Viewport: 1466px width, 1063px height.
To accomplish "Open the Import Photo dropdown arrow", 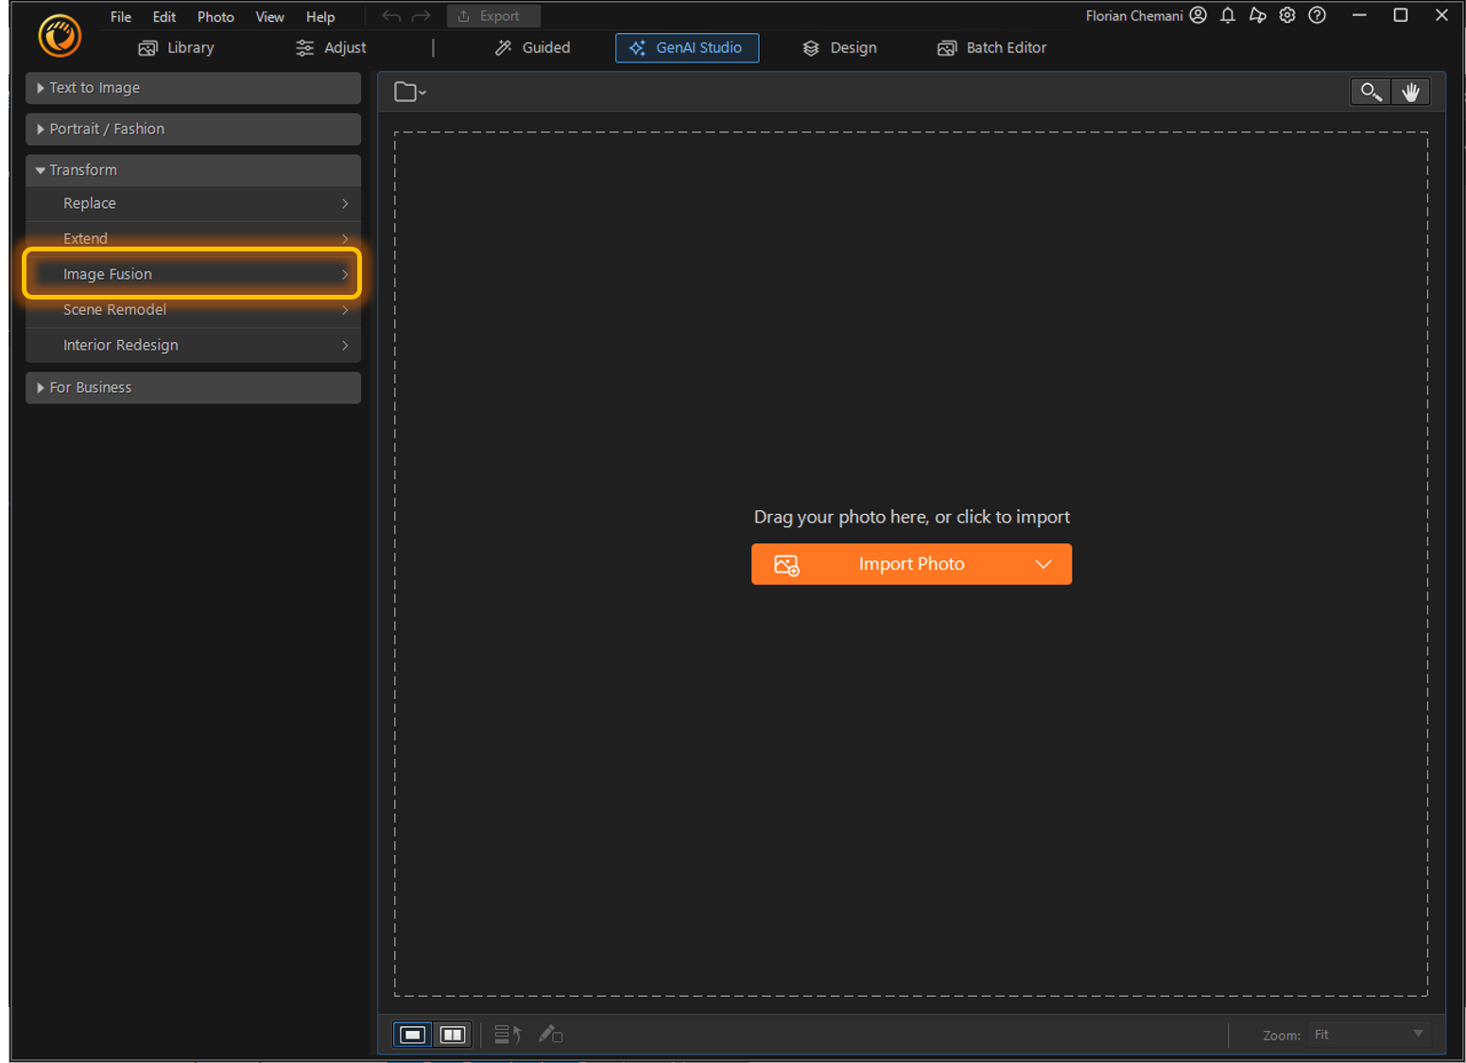I will click(1043, 563).
